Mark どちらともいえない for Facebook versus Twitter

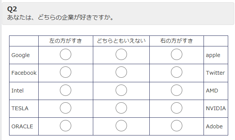[121, 72]
